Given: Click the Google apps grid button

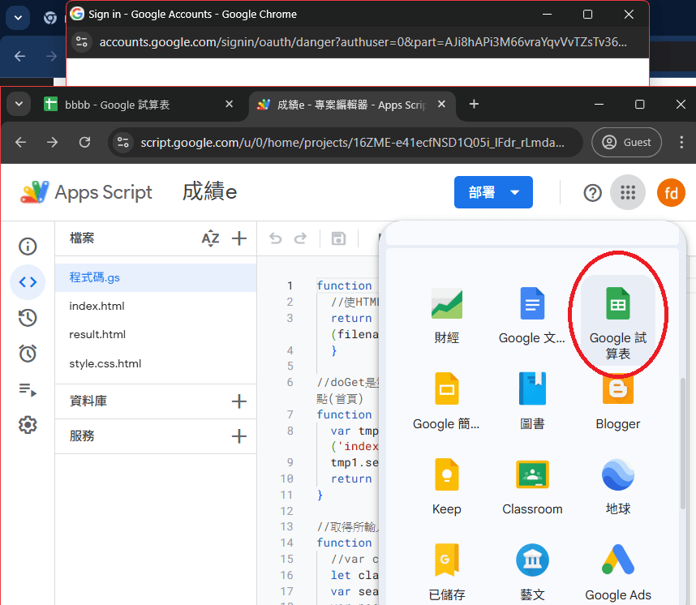Looking at the screenshot, I should coord(627,192).
